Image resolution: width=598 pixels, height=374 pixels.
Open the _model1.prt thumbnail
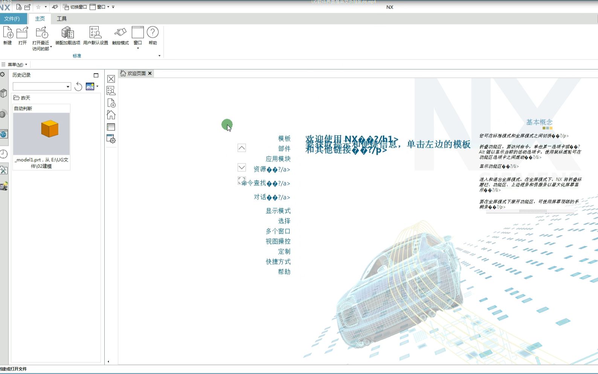(41, 134)
